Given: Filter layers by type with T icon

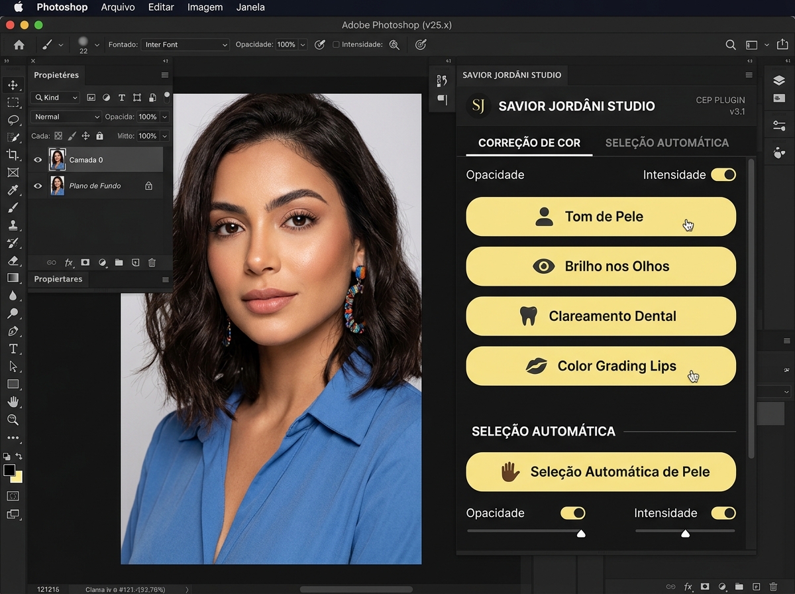Looking at the screenshot, I should pos(121,97).
